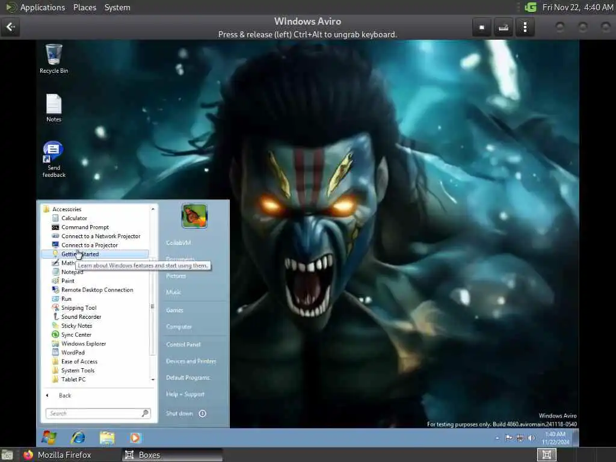616x462 pixels.
Task: Click the user account butterfly picture
Action: pos(194,216)
